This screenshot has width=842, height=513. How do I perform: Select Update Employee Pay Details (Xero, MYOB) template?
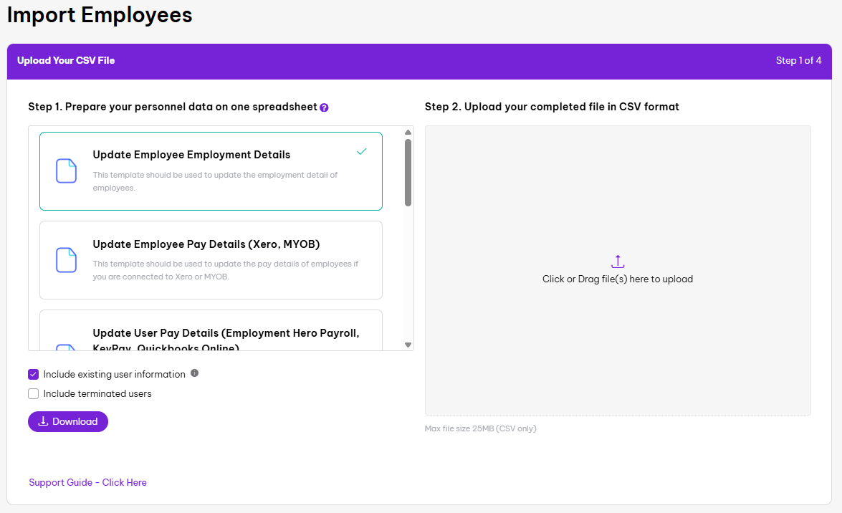(211, 259)
